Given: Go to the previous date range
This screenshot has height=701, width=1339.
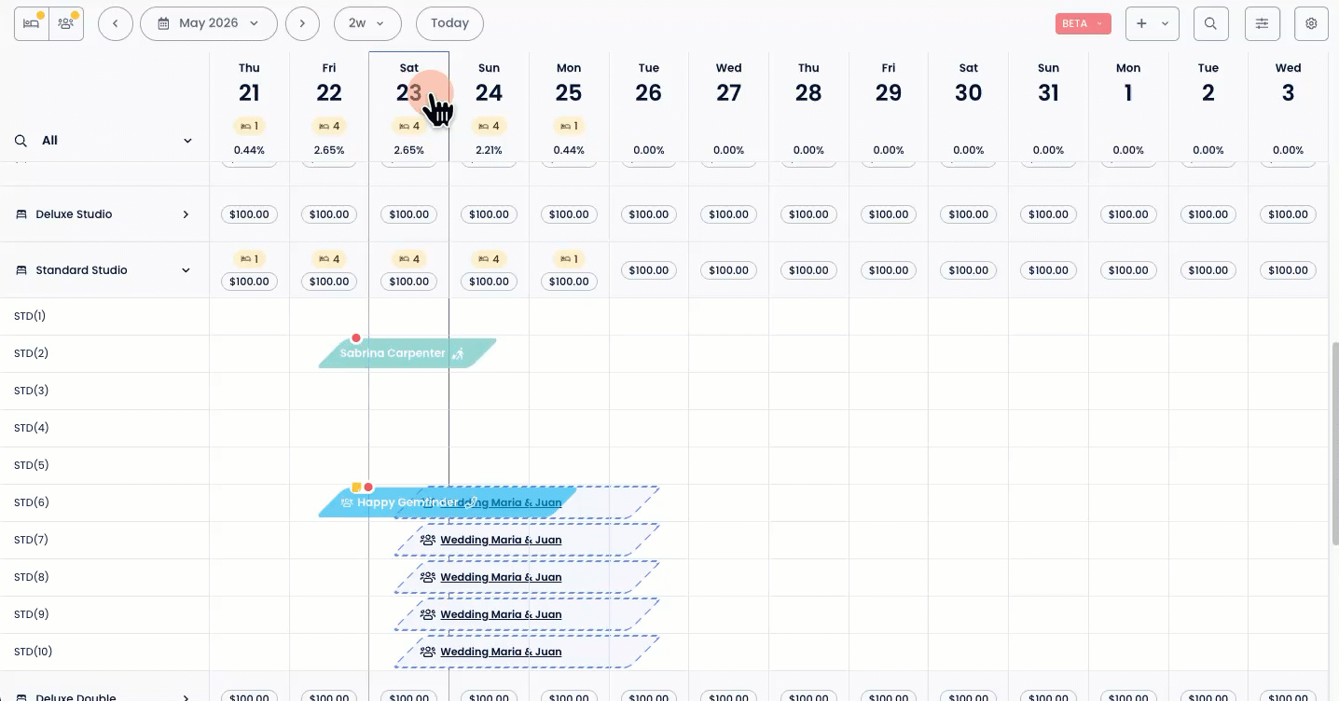Looking at the screenshot, I should 115,23.
